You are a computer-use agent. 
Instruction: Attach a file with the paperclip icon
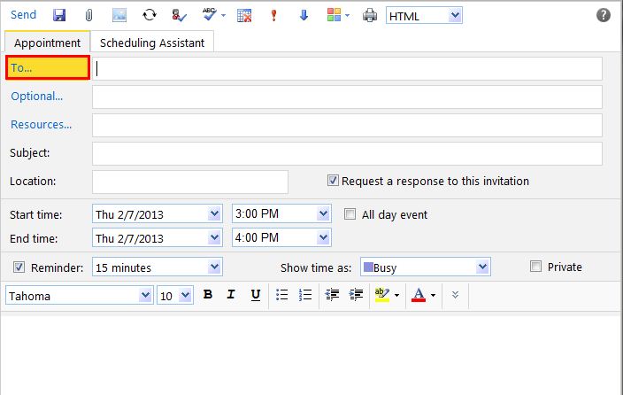click(88, 15)
